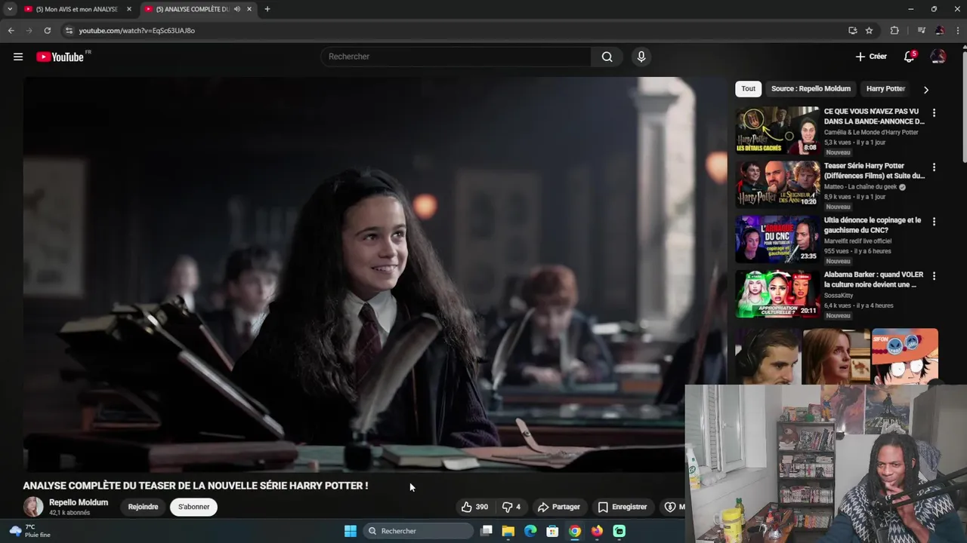
Task: Join the channel via Rejoindre
Action: coord(143,507)
